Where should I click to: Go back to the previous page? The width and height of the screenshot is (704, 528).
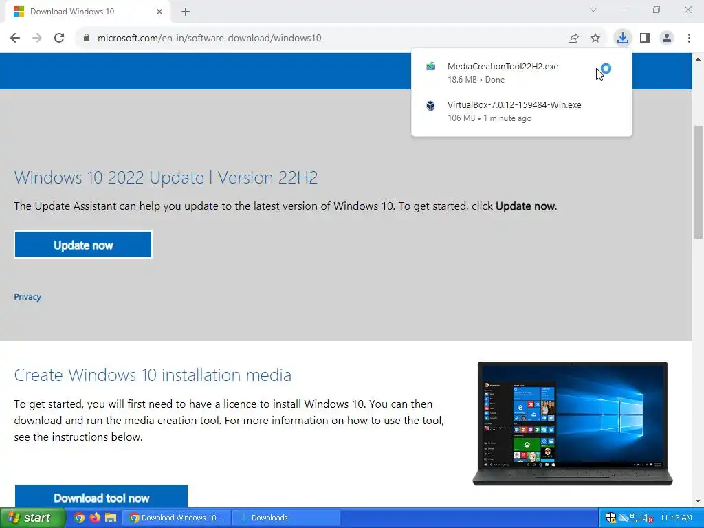[x=15, y=38]
